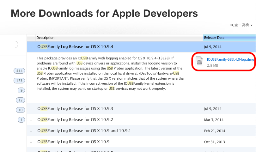Select the 173 count badge

tap(19, 81)
